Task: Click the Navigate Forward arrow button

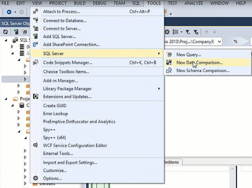Action: tap(21, 12)
